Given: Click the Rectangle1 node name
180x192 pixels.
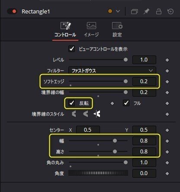Looking at the screenshot, I should [35, 11].
